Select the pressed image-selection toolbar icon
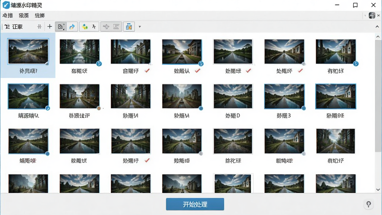The image size is (382, 215). tap(61, 27)
